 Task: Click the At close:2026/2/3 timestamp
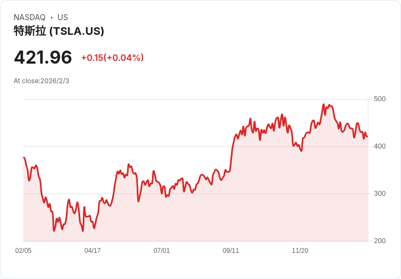point(41,81)
